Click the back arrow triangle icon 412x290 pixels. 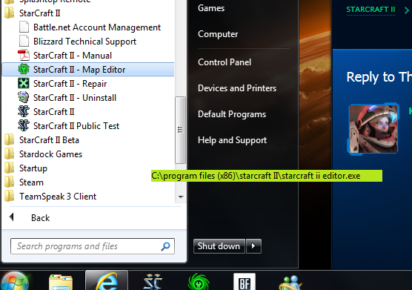[11, 217]
